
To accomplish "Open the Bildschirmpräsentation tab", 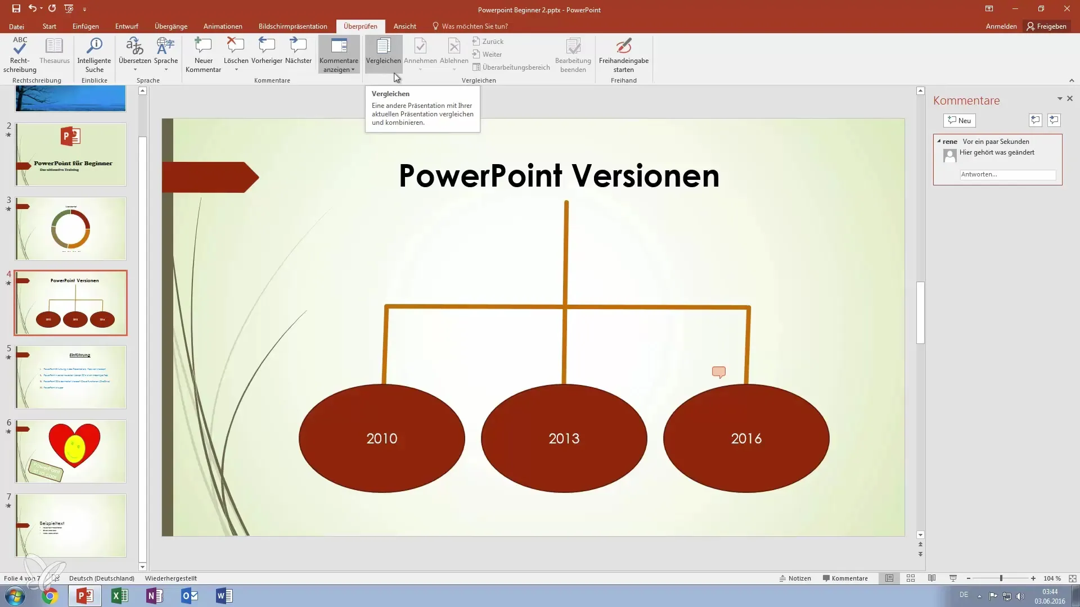I will [292, 26].
